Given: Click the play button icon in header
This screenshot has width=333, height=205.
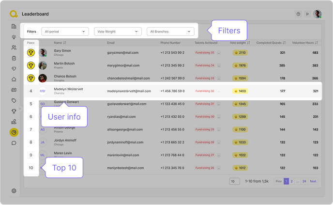Looking at the screenshot, I should tap(307, 14).
